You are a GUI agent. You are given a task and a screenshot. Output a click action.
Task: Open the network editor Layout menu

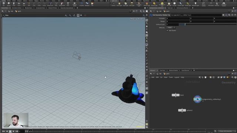pos(177,77)
